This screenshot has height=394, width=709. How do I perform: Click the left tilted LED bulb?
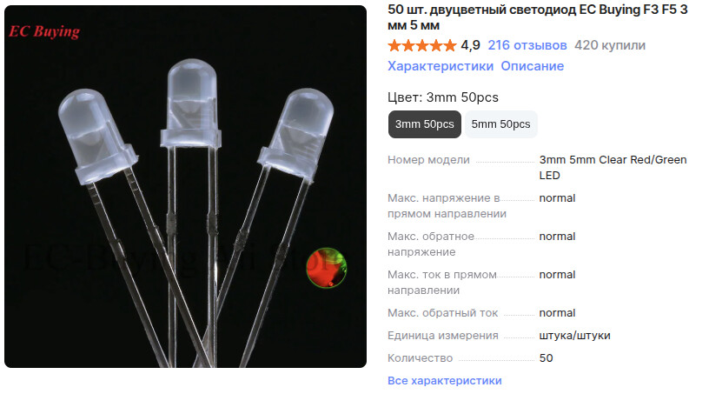tap(97, 136)
